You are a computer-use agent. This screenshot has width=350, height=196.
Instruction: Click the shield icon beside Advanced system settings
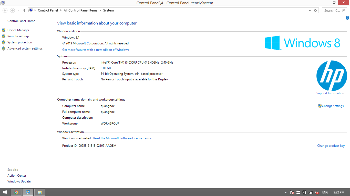pyautogui.click(x=4, y=48)
